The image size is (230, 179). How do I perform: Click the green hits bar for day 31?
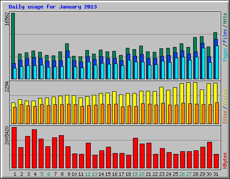pyautogui.click(x=215, y=36)
